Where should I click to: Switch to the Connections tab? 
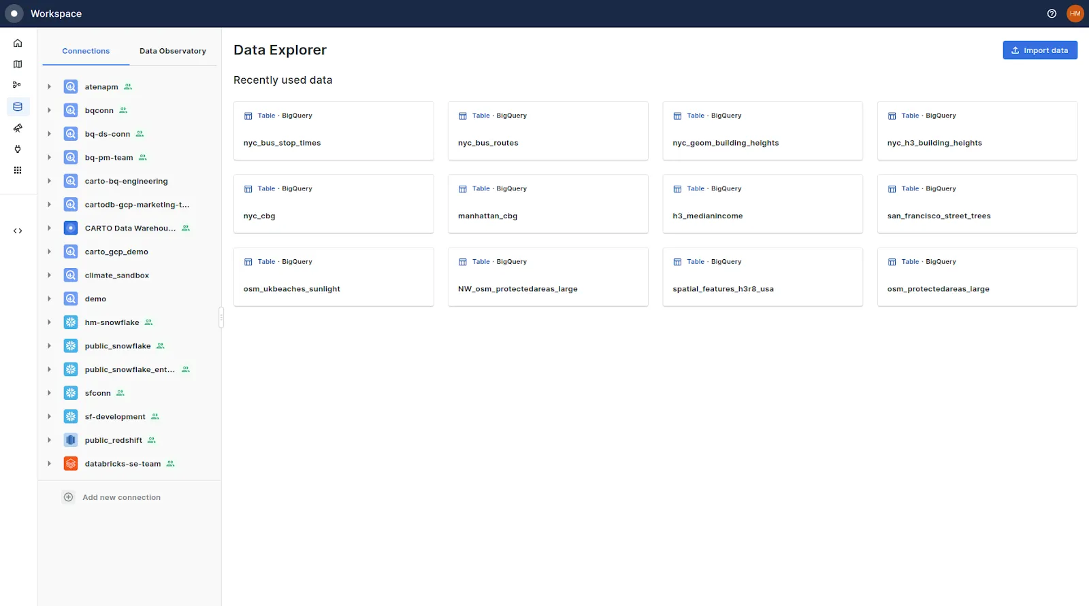pos(86,51)
